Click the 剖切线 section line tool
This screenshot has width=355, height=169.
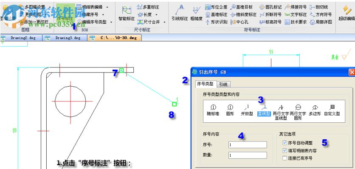tap(319, 7)
